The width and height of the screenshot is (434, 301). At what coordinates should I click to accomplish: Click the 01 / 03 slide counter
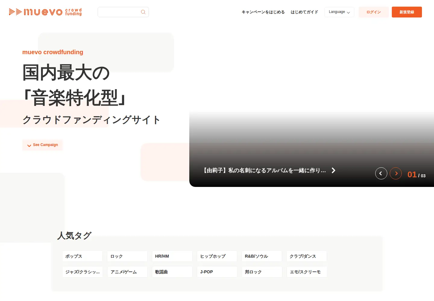tap(416, 175)
